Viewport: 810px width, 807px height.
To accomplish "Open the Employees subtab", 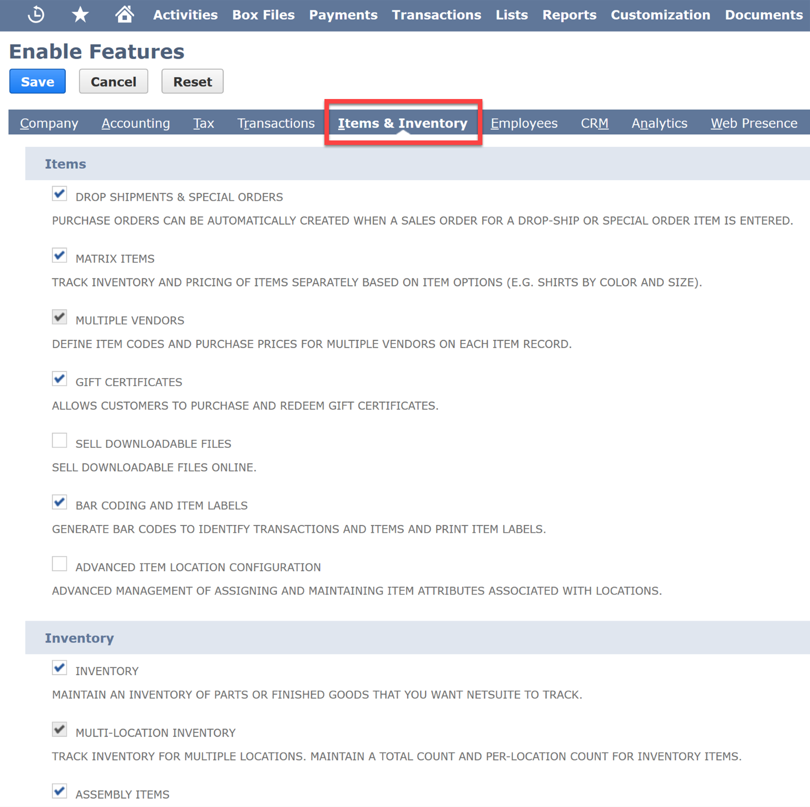I will pos(524,123).
